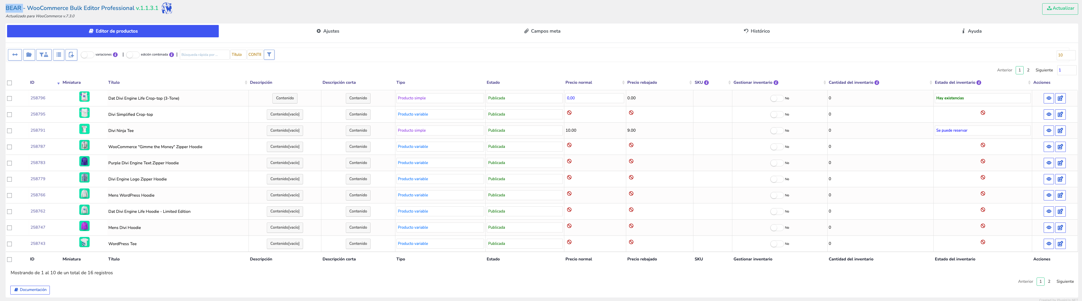
Task: Open the Campos meta tab
Action: (x=542, y=31)
